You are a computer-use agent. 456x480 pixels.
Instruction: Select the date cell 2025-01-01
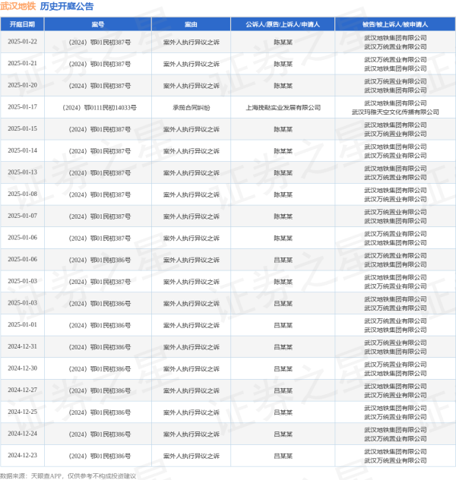(x=22, y=324)
